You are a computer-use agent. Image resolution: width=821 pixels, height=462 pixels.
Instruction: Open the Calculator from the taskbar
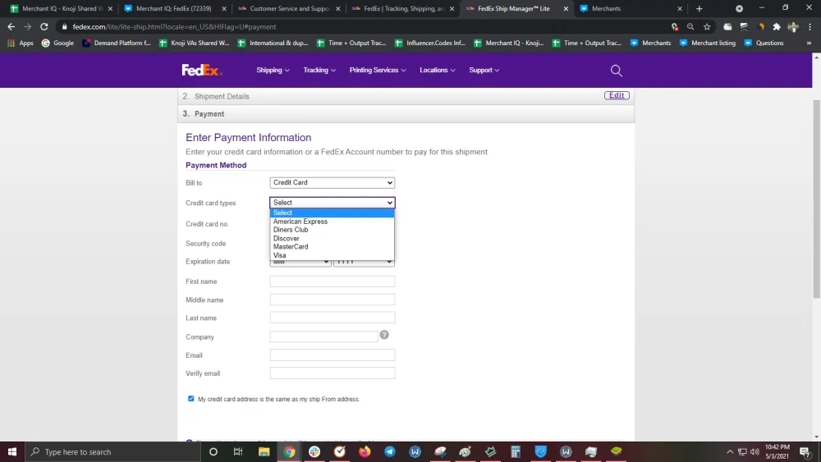coord(516,451)
